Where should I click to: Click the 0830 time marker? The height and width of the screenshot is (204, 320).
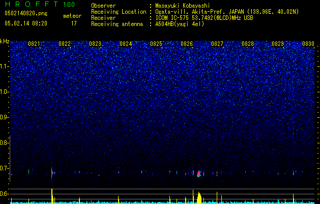[308, 44]
